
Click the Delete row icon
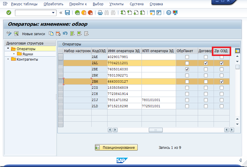tap(58, 34)
